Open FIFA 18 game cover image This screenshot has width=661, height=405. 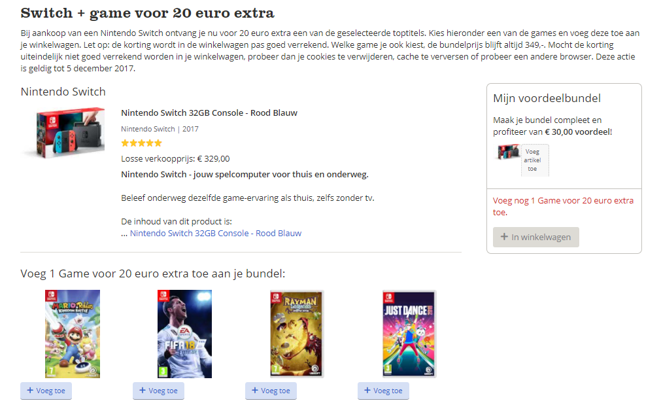[x=184, y=334]
